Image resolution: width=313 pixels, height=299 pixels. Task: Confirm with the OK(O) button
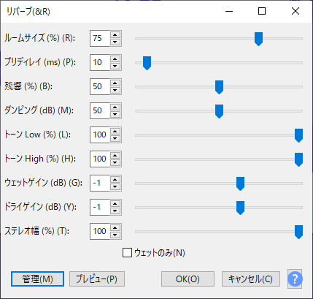coord(188,279)
